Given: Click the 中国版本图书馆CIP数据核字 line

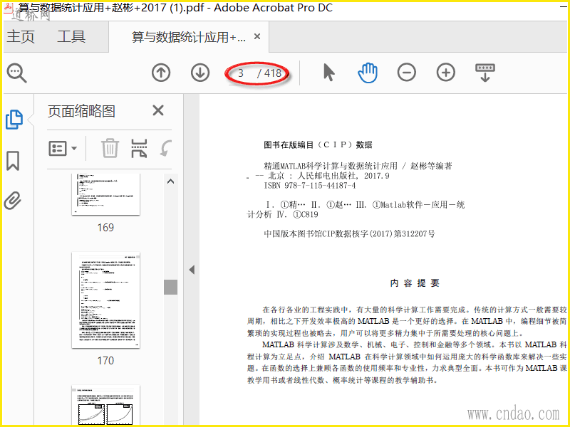Looking at the screenshot, I should click(349, 233).
